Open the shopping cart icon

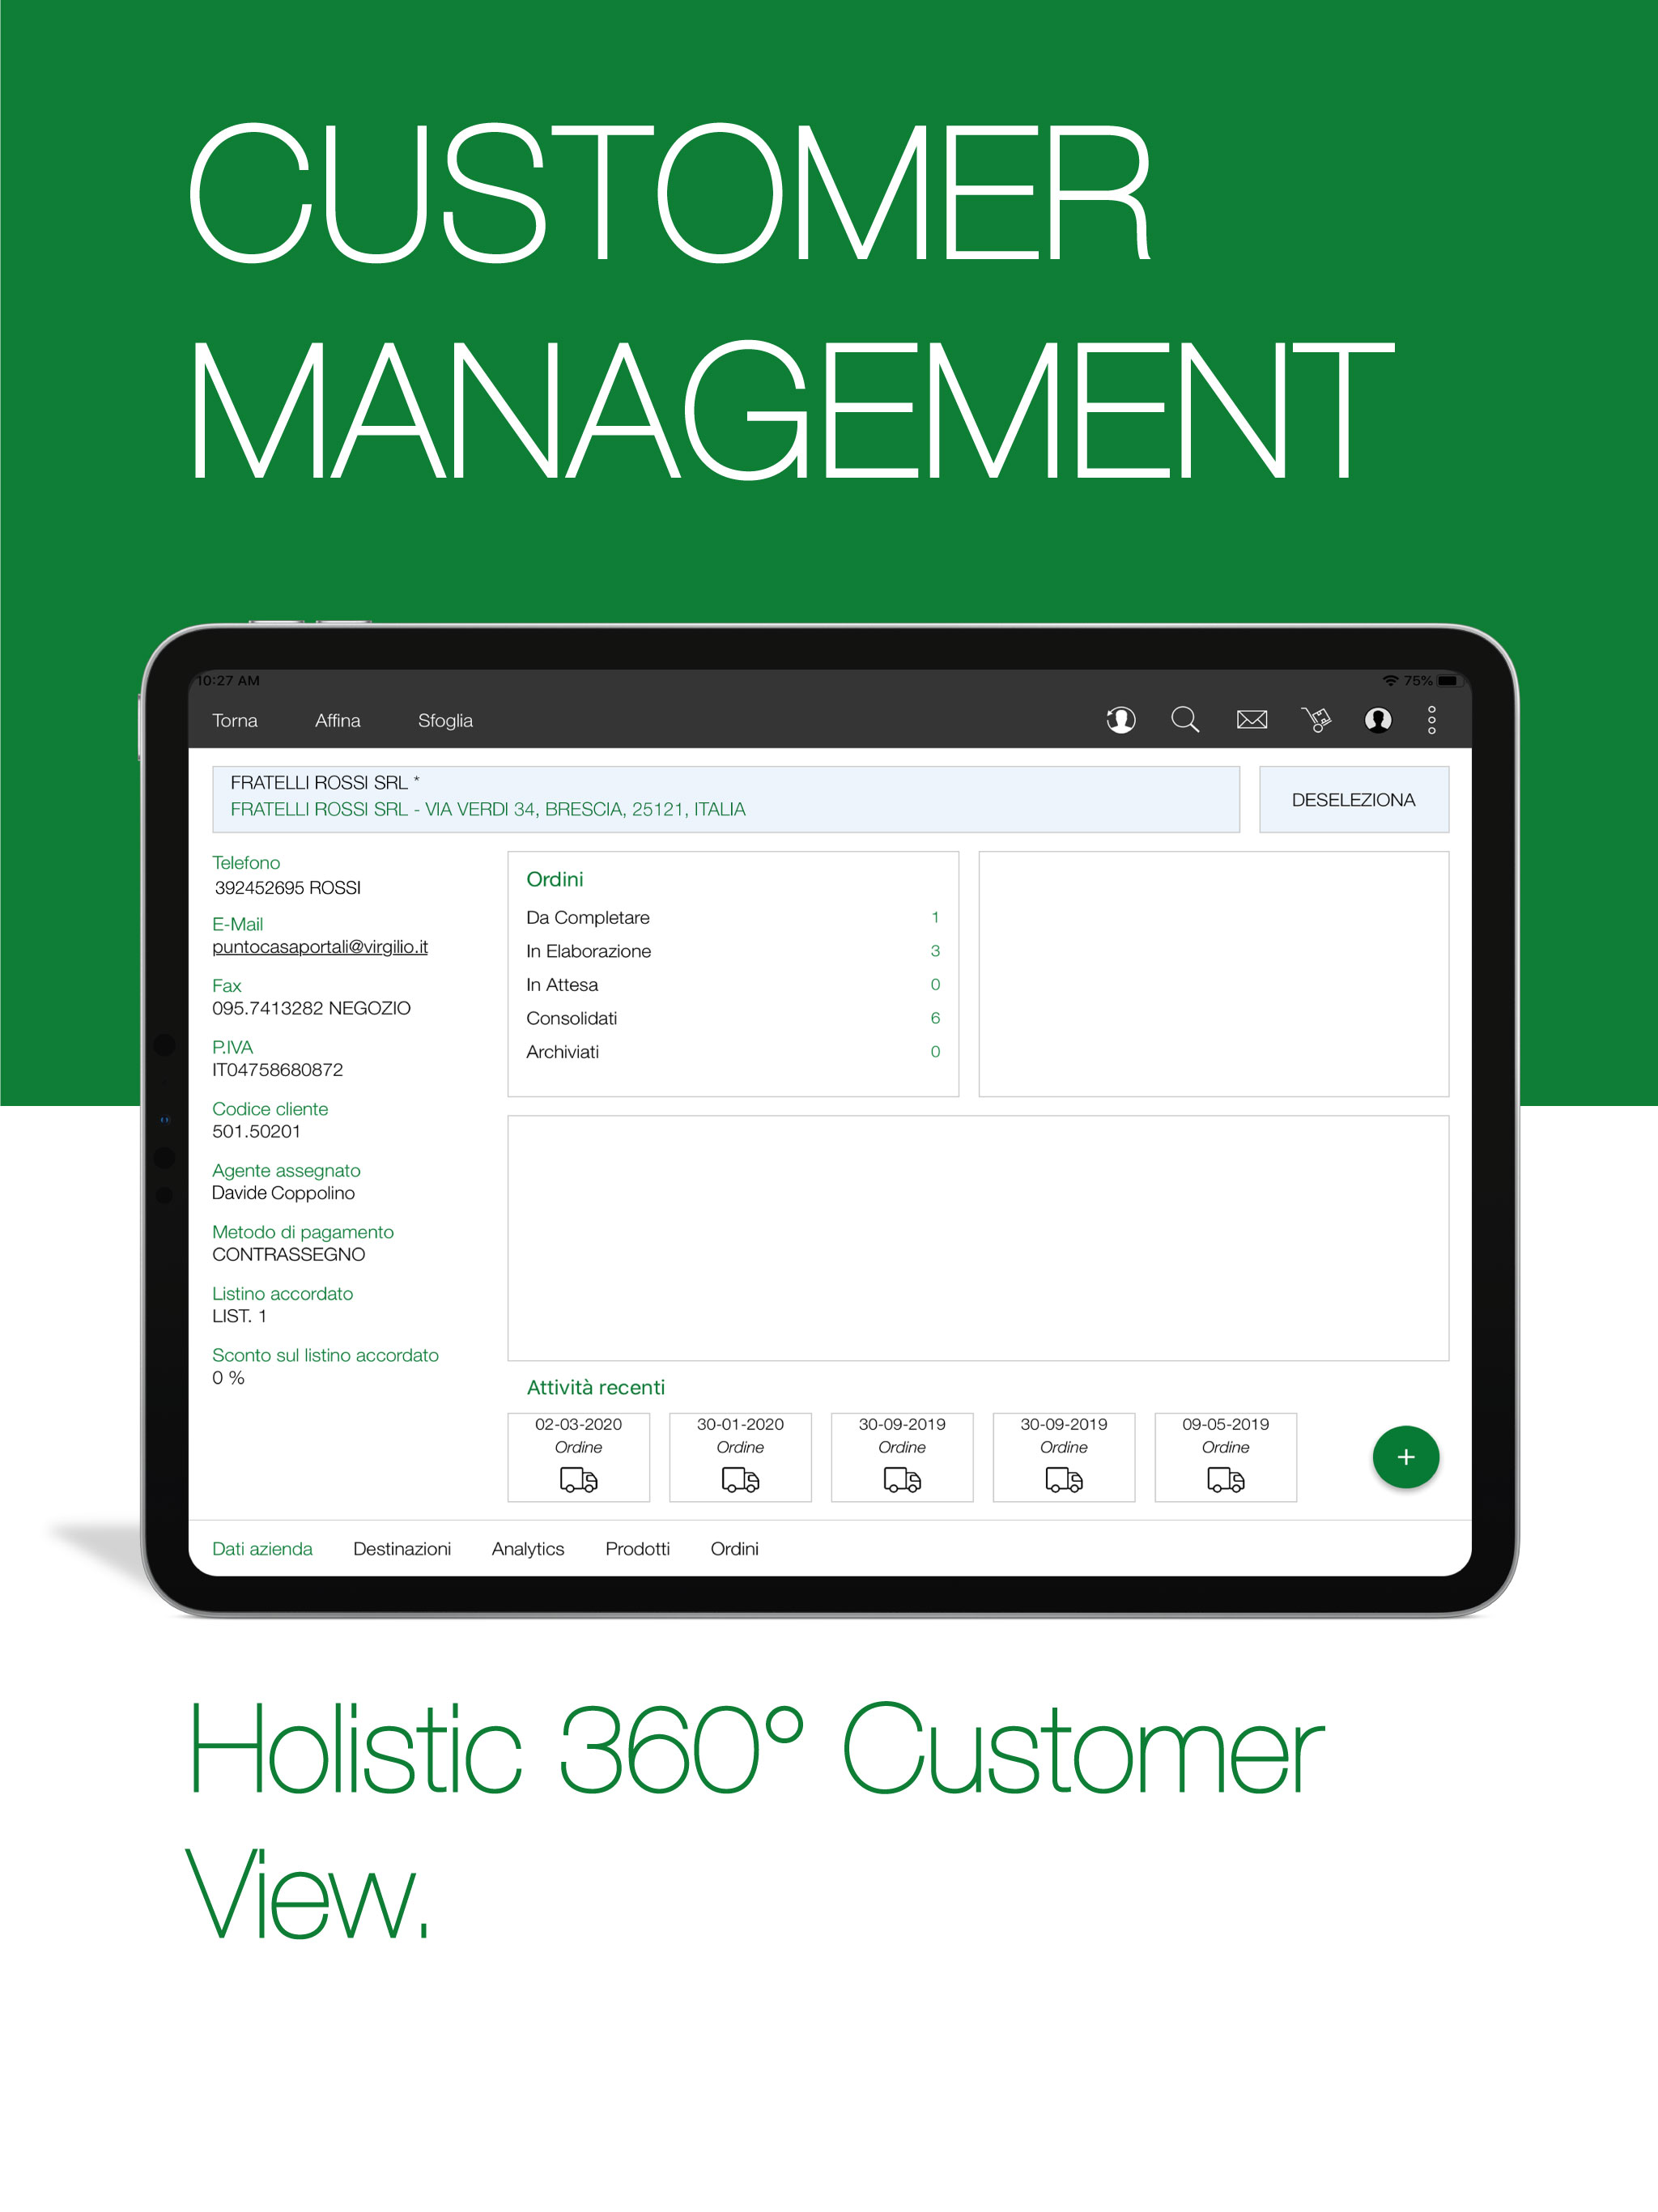tap(1316, 720)
